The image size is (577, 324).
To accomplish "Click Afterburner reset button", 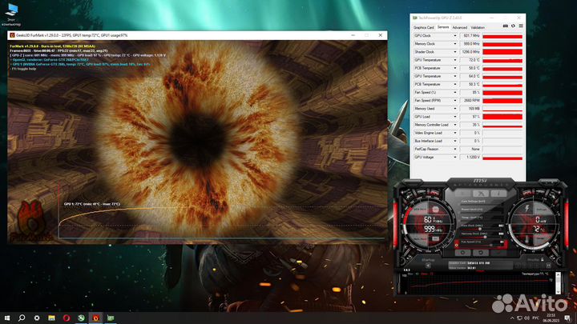I will [x=480, y=253].
